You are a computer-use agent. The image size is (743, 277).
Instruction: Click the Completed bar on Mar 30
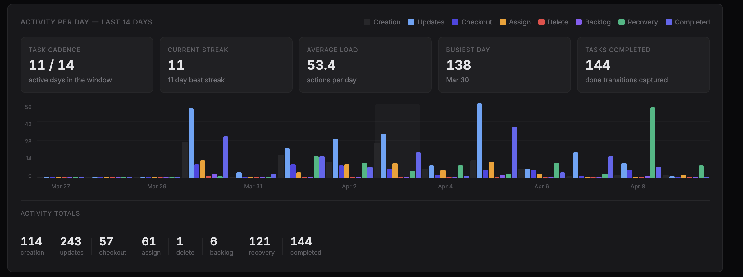[226, 157]
